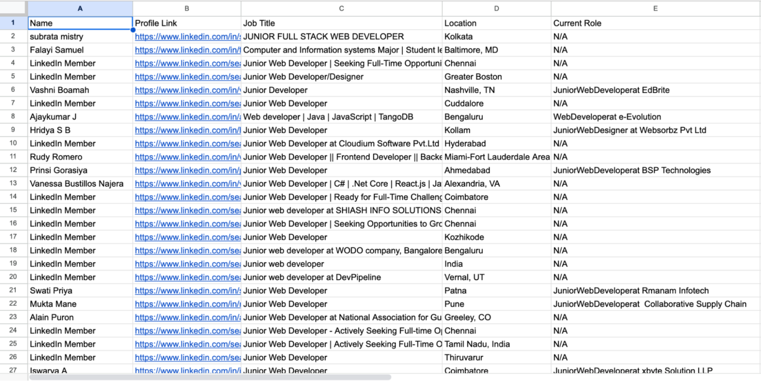Click the 'Name' header cell
761x381 pixels.
(80, 23)
